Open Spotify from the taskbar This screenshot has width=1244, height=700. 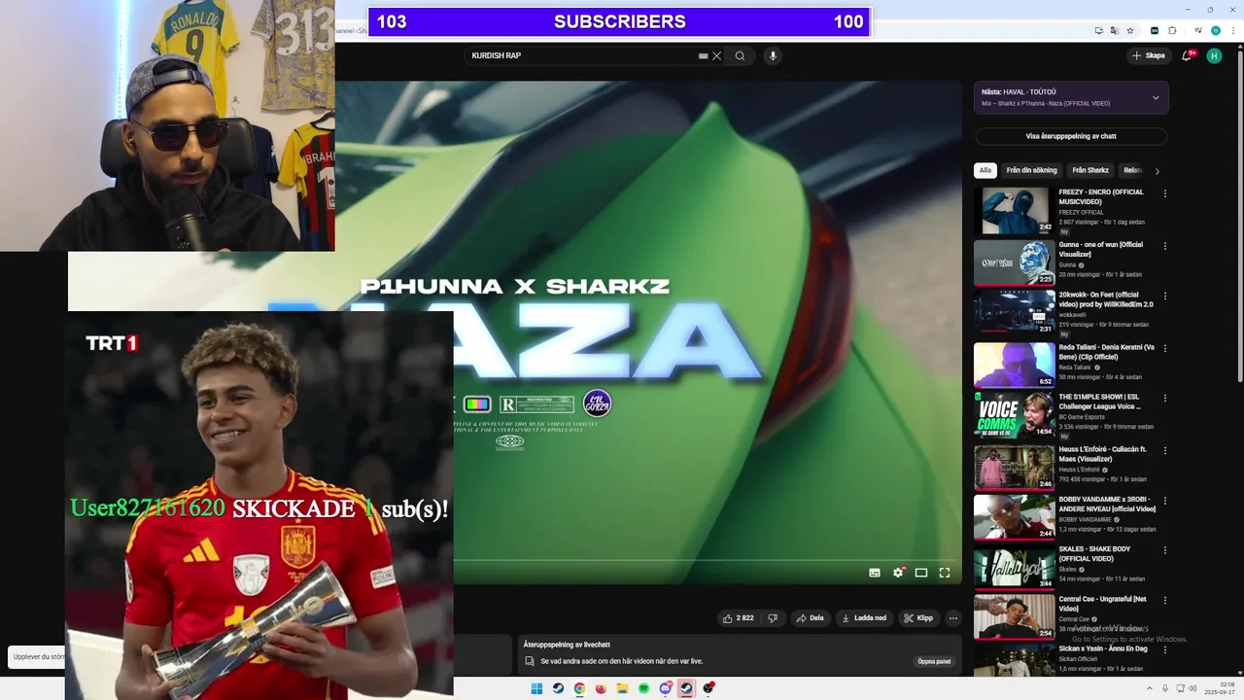tap(643, 688)
